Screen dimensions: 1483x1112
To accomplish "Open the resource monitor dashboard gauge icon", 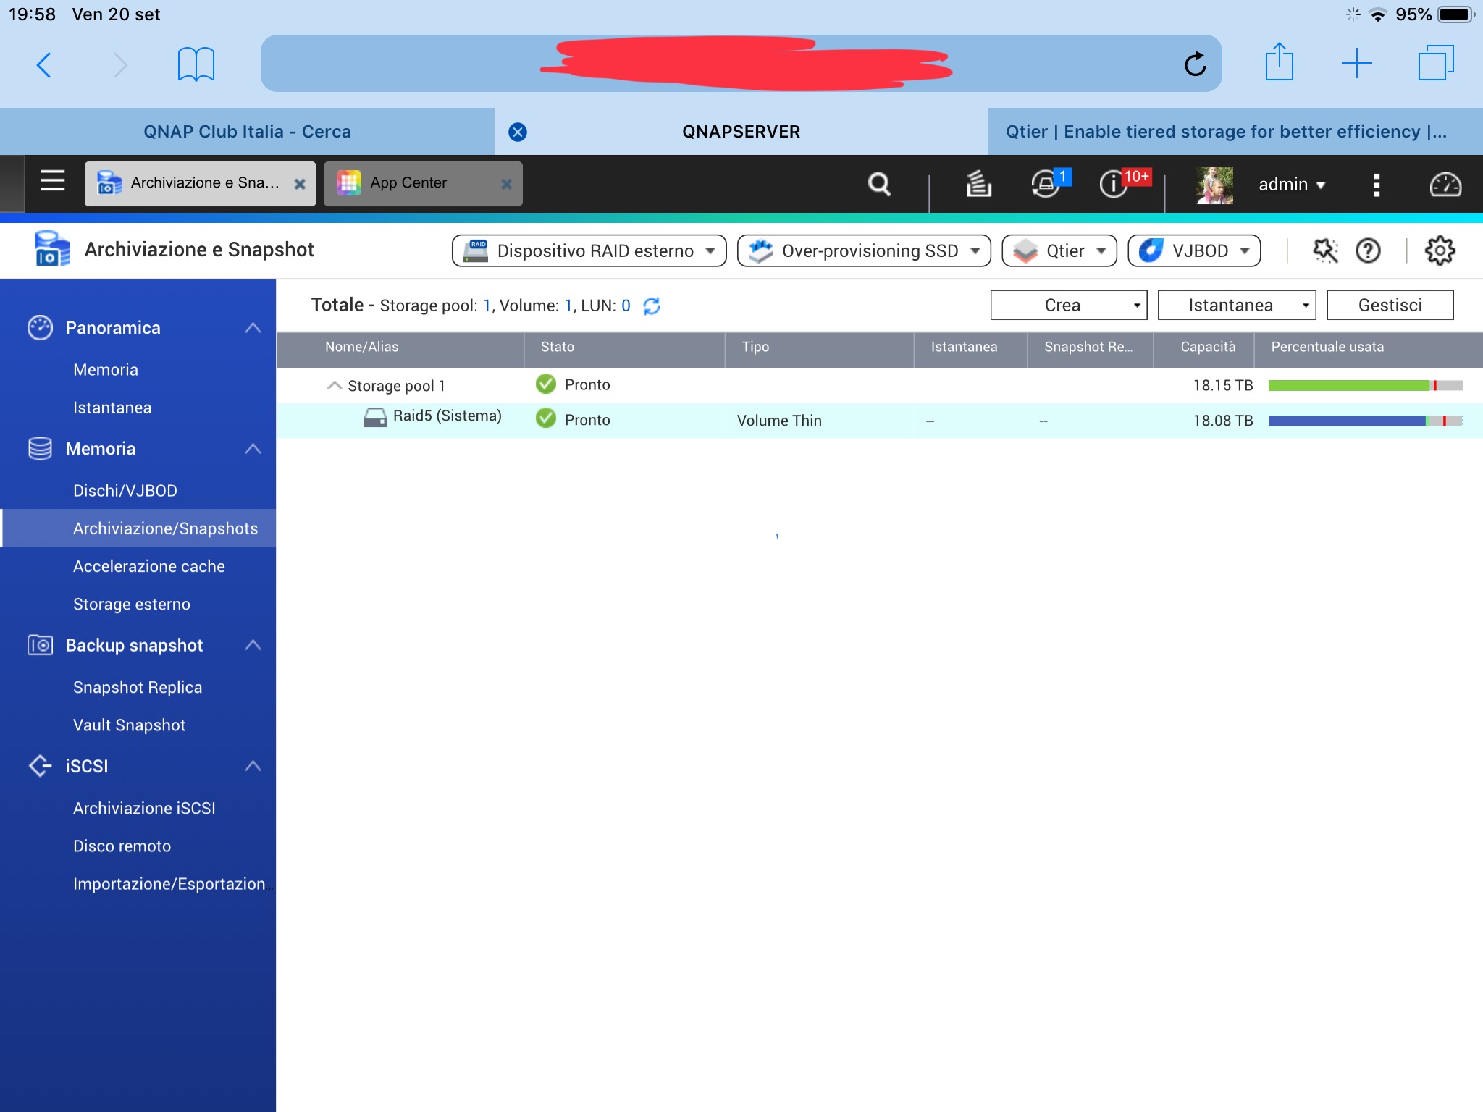I will [x=1445, y=185].
